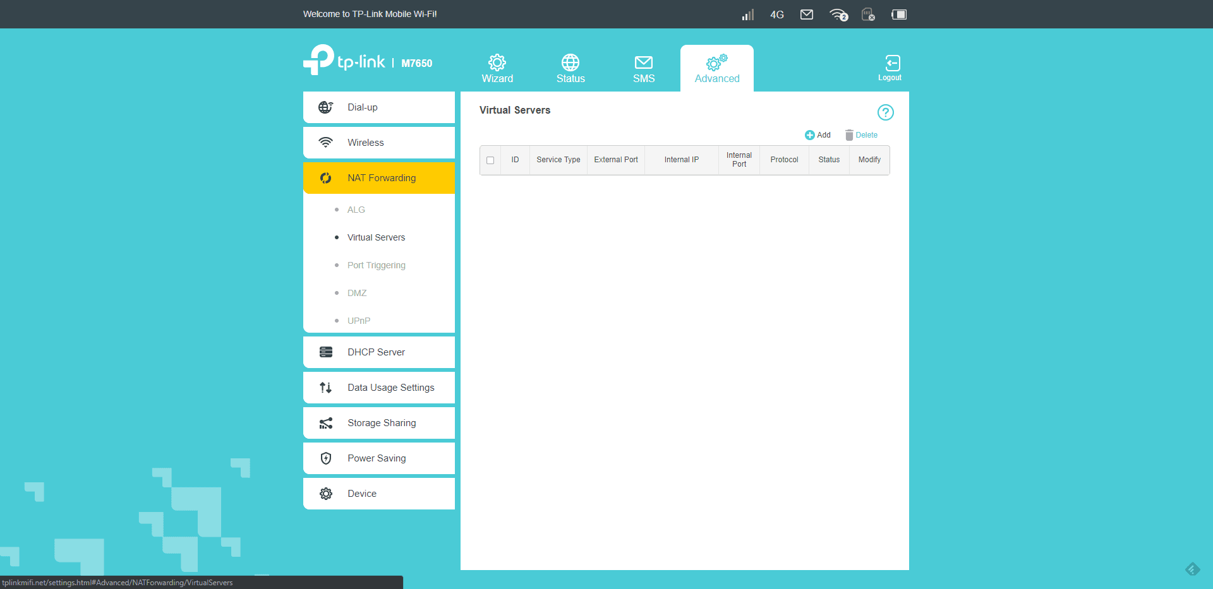Click the Internal Port column header
This screenshot has width=1213, height=589.
coord(739,160)
